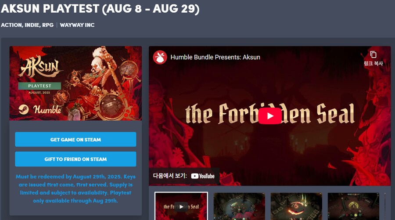Open the RPG genre link
The width and height of the screenshot is (395, 220).
(x=48, y=25)
